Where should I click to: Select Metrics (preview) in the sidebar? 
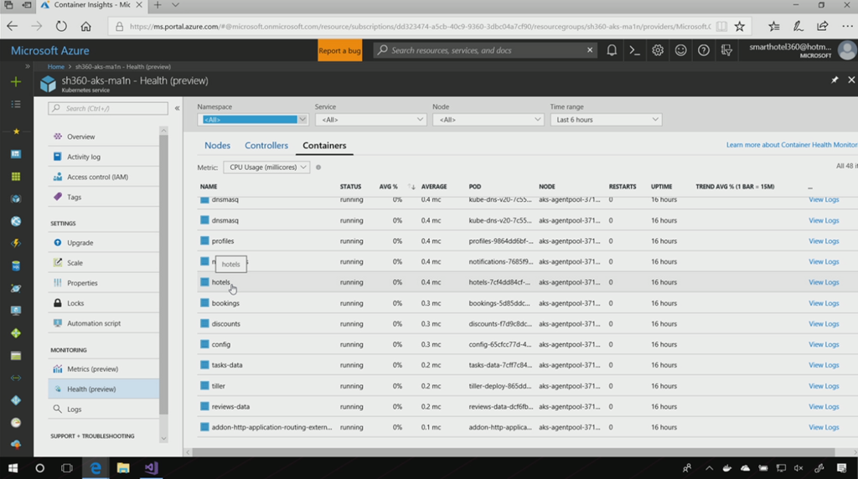coord(92,369)
